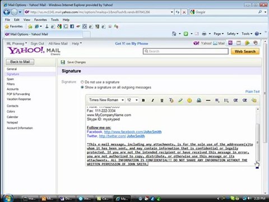This screenshot has height=202, width=269.
Task: Select the Mail Options - Yahoo! Mail tab
Action: pyautogui.click(x=43, y=34)
